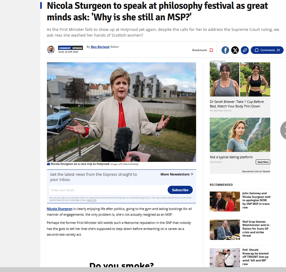Subscribe to the Express newsletter
Screen dimensions: 286x272
click(180, 190)
